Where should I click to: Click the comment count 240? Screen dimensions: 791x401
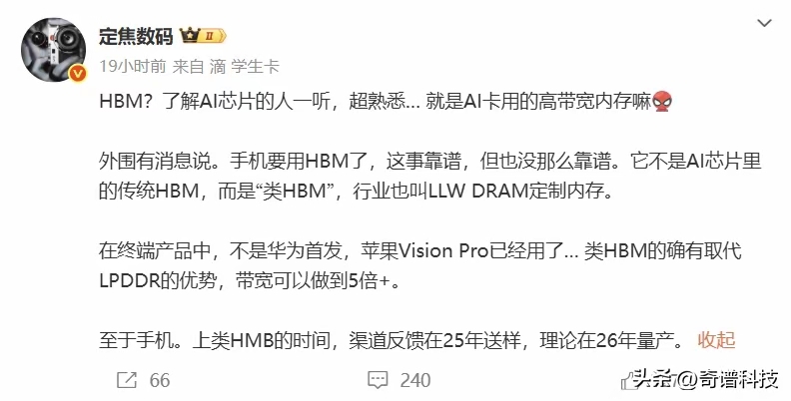click(415, 380)
